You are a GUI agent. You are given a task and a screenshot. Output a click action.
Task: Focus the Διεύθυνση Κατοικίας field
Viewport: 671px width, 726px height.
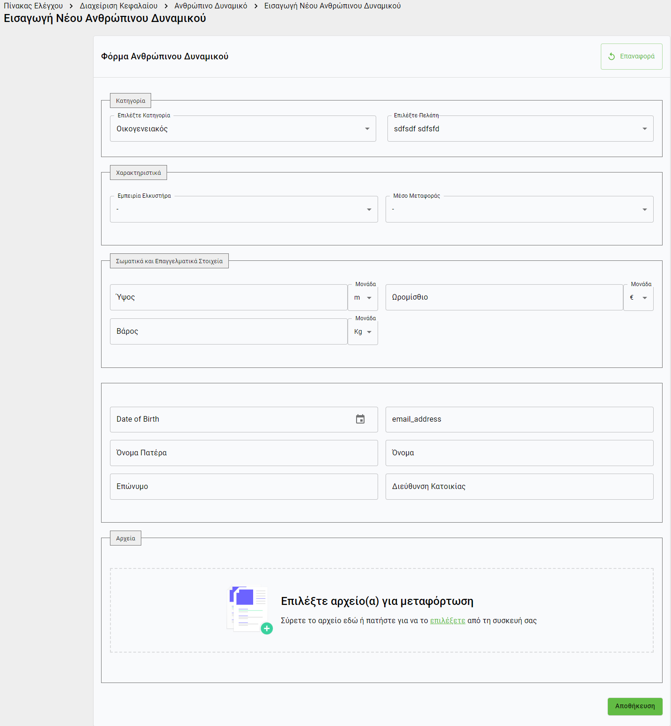pyautogui.click(x=519, y=487)
